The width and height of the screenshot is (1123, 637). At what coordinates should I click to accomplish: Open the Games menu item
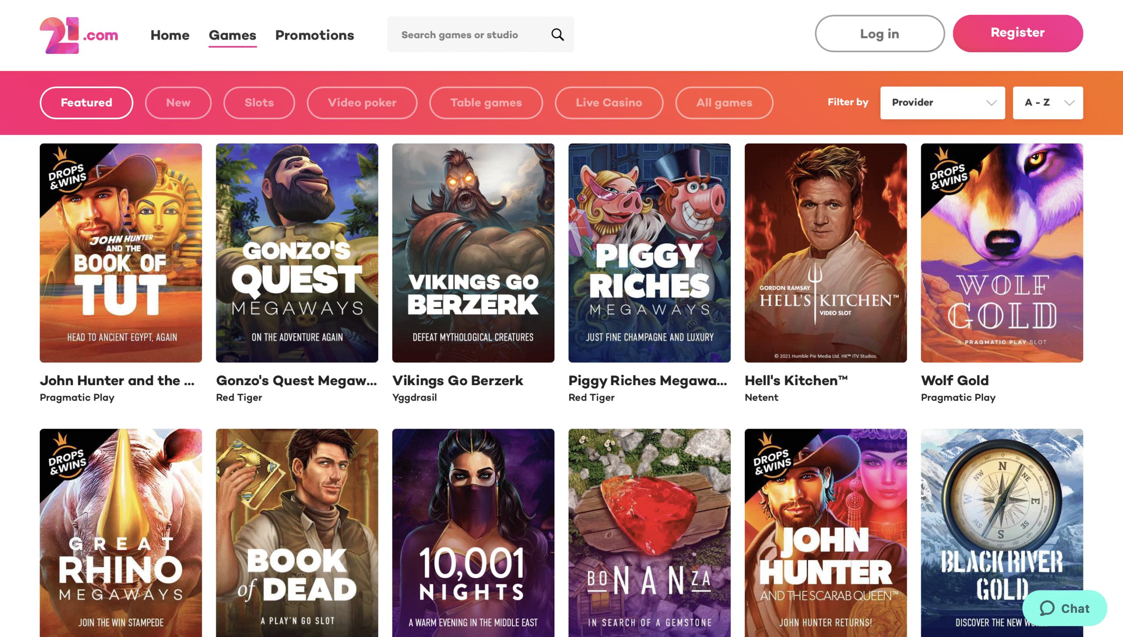[x=232, y=35]
